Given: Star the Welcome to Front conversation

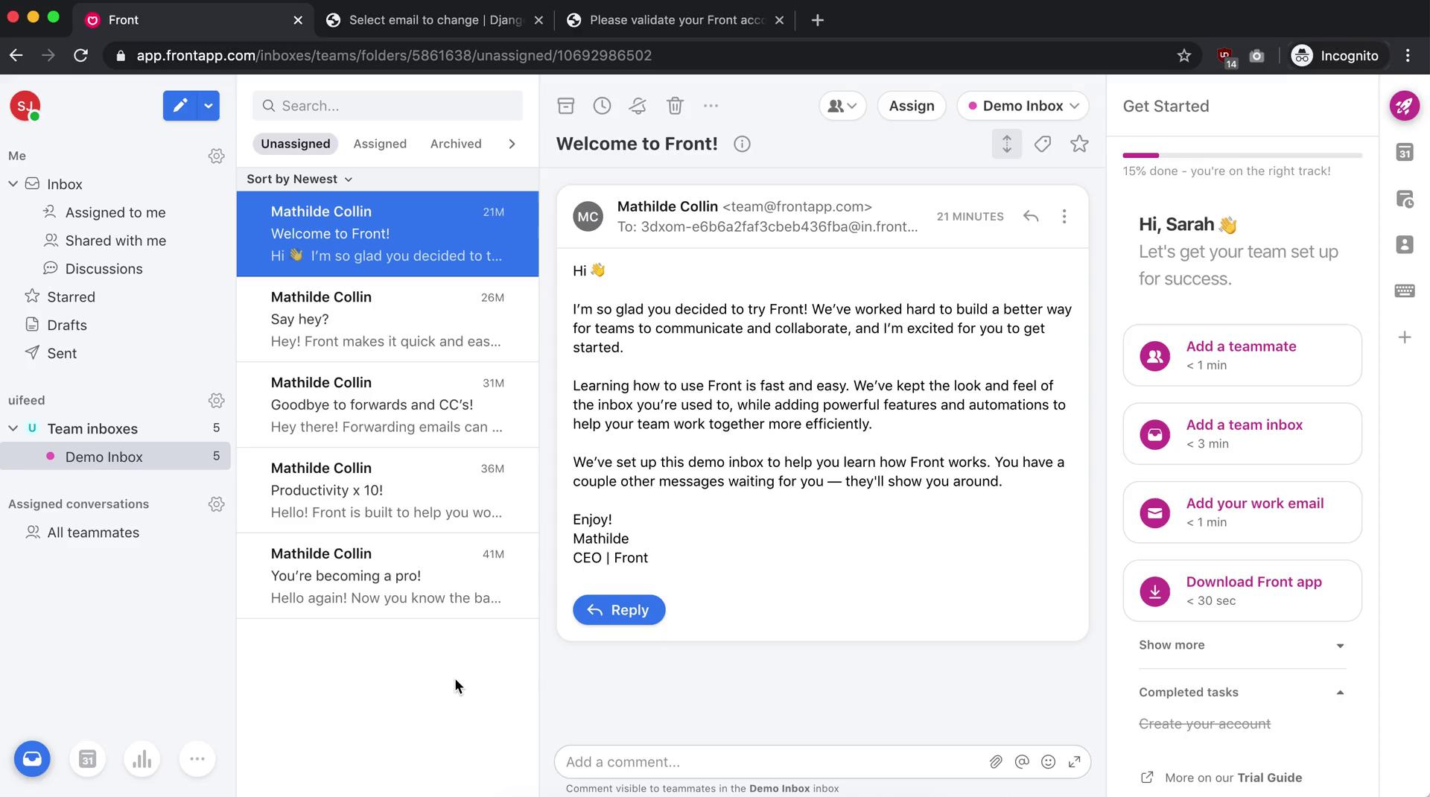Looking at the screenshot, I should click(x=1079, y=144).
